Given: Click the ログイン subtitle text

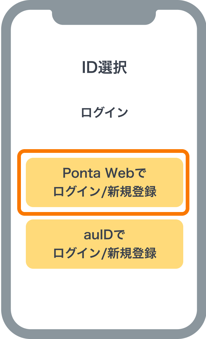Looking at the screenshot, I should click(x=104, y=112).
